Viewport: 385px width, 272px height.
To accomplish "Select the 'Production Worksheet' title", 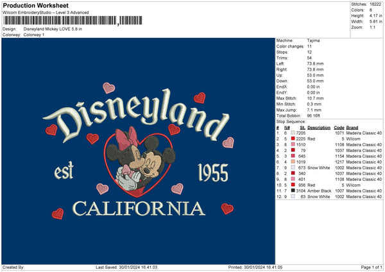I will [x=35, y=5].
